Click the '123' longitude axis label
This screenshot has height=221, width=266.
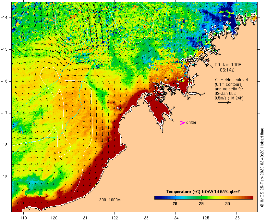(145, 218)
